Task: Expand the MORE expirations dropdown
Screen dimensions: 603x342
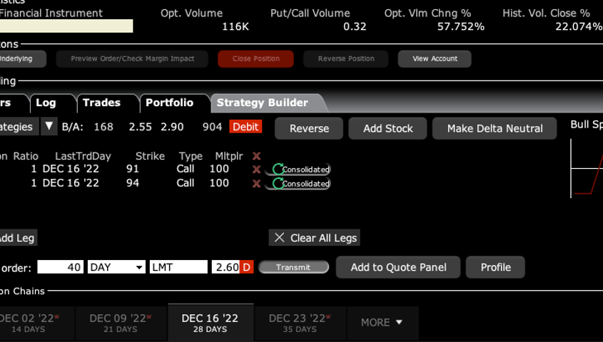Action: coord(382,323)
